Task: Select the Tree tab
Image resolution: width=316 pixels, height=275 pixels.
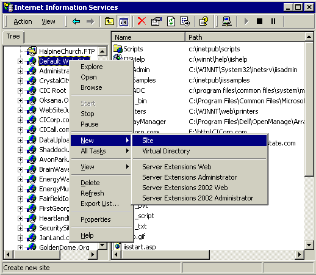Action: pyautogui.click(x=13, y=36)
